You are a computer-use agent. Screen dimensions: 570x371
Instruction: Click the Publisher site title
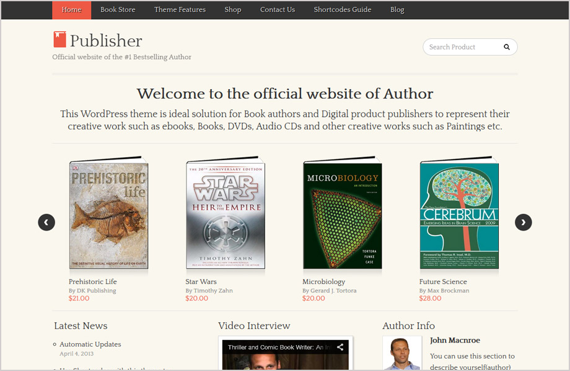106,40
